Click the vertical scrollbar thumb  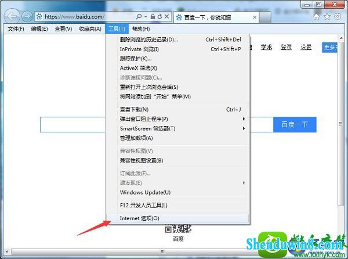tap(340, 124)
